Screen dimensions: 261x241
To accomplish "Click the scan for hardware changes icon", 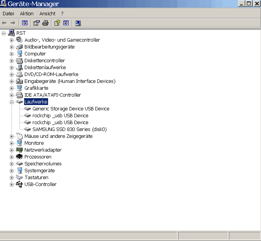I will point(78,23).
